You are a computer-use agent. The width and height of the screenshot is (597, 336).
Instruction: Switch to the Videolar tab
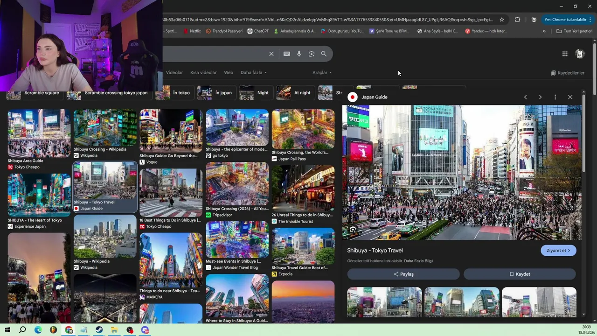174,73
